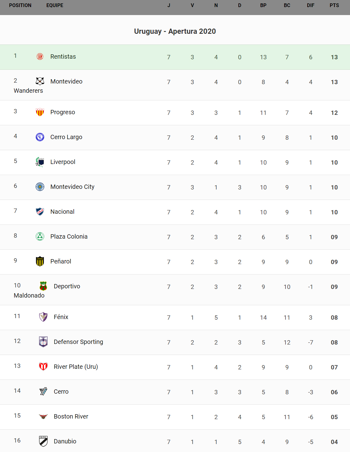
Task: Click the Montevideo Wanderers crest icon
Action: point(40,81)
